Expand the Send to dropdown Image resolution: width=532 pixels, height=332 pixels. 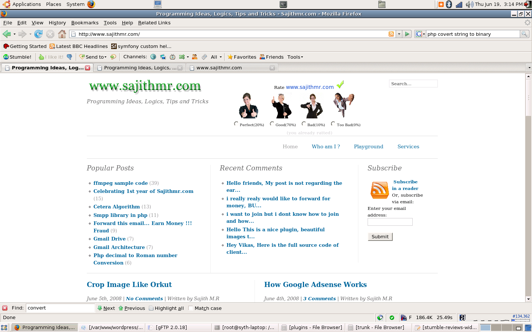click(x=106, y=57)
